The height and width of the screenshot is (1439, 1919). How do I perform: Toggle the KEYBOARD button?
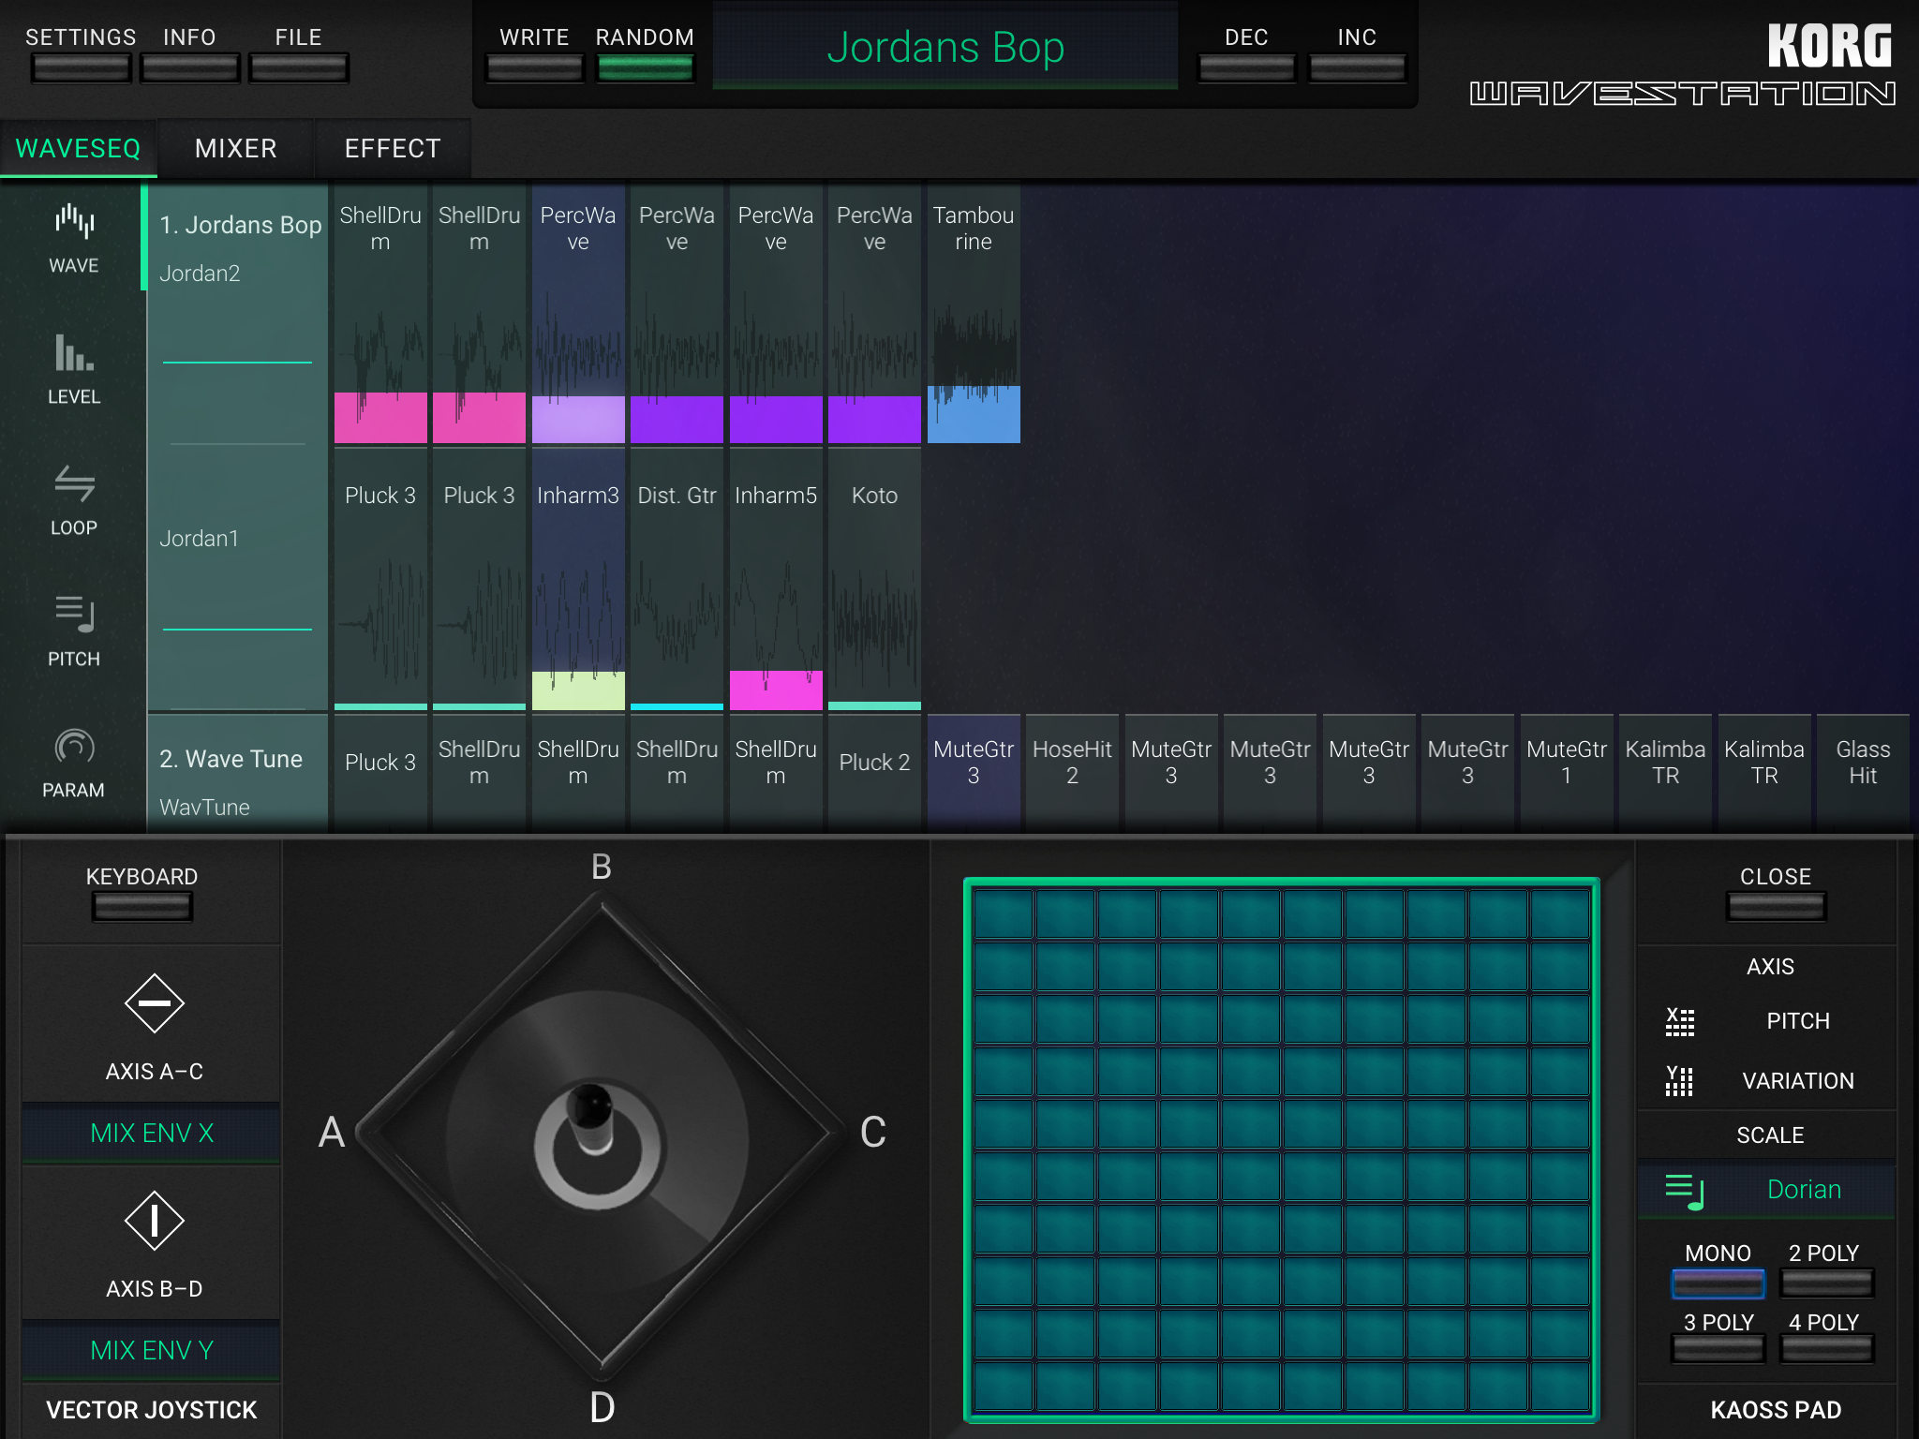point(142,906)
